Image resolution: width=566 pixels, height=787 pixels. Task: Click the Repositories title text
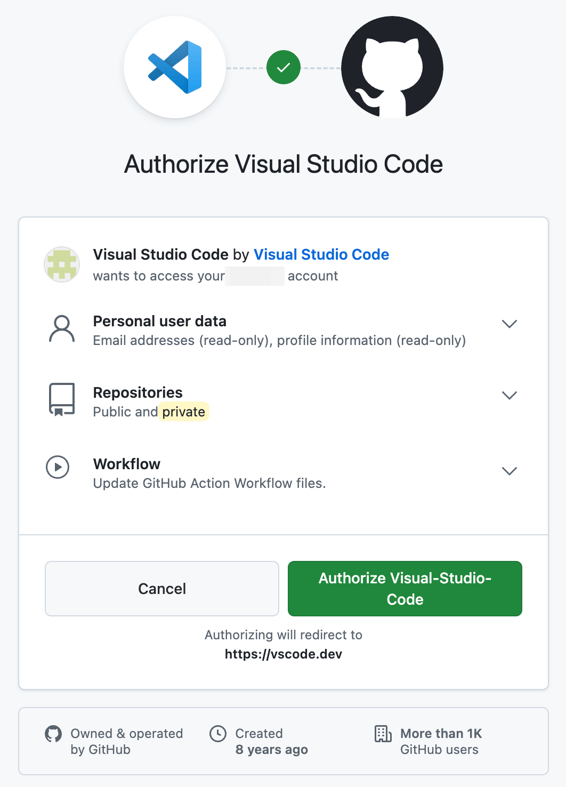coord(138,393)
